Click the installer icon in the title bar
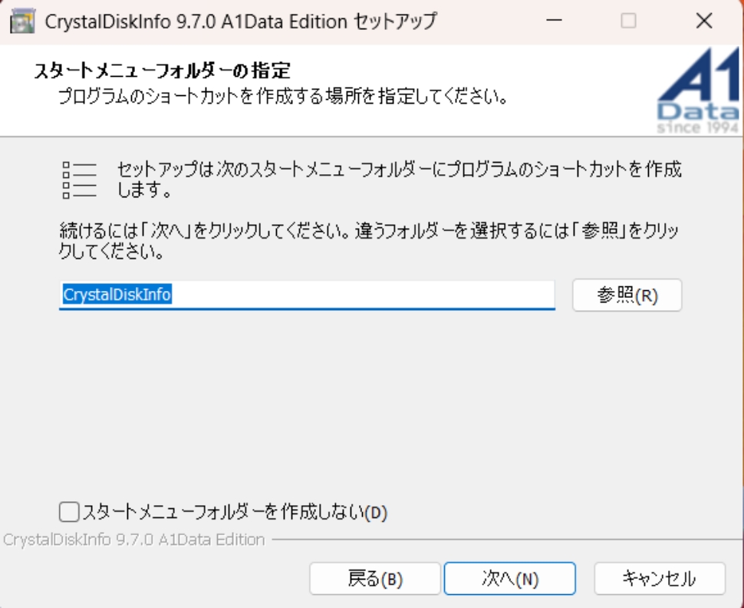 [x=22, y=21]
